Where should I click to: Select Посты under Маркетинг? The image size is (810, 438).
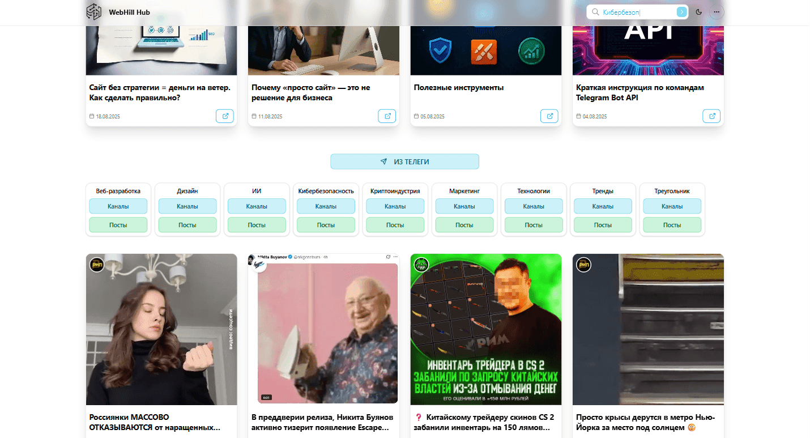[x=464, y=225]
